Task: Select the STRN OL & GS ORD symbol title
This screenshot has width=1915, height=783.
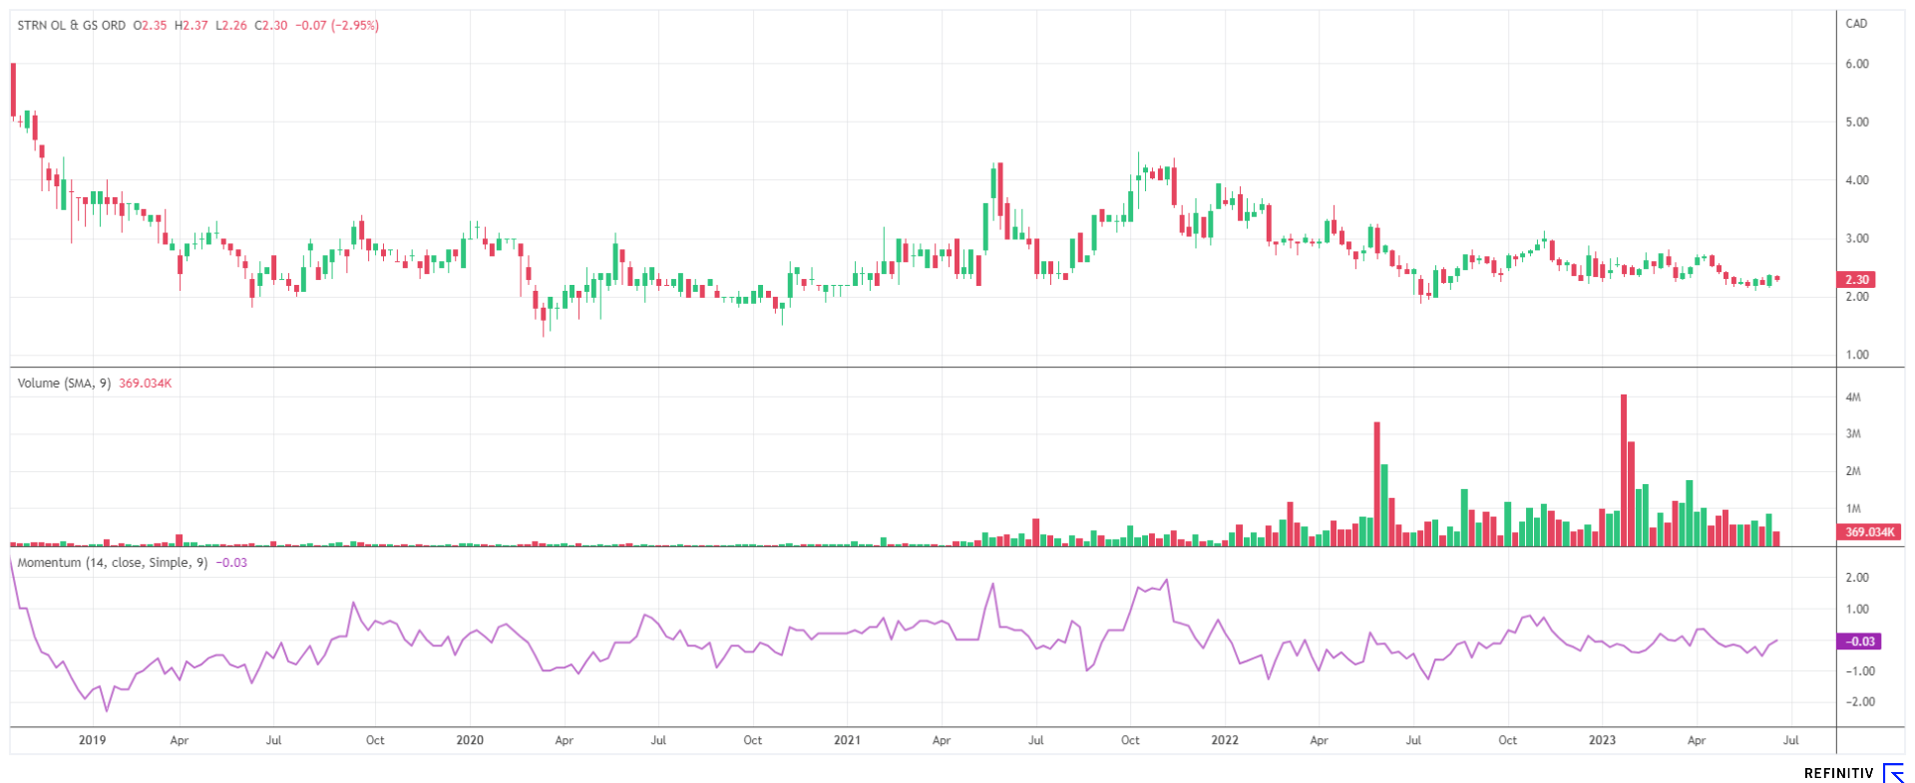Action: (x=72, y=25)
